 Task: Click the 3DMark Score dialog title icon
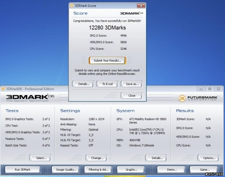tap(72, 6)
